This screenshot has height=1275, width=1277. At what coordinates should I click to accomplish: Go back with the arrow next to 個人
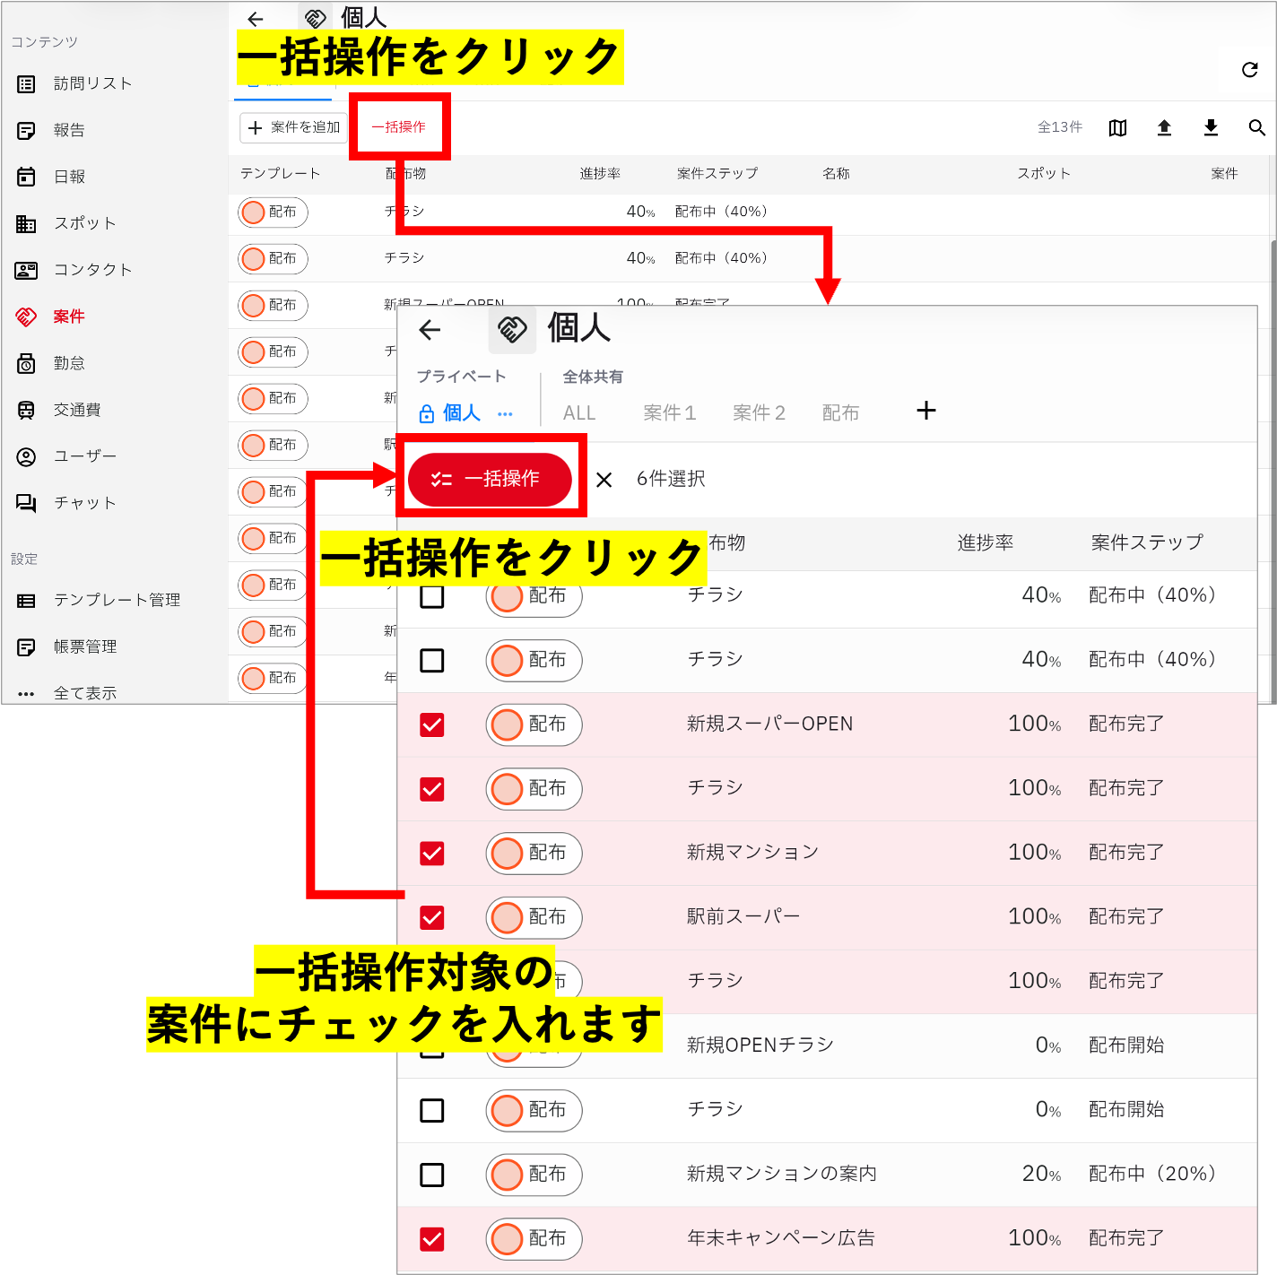(x=430, y=330)
